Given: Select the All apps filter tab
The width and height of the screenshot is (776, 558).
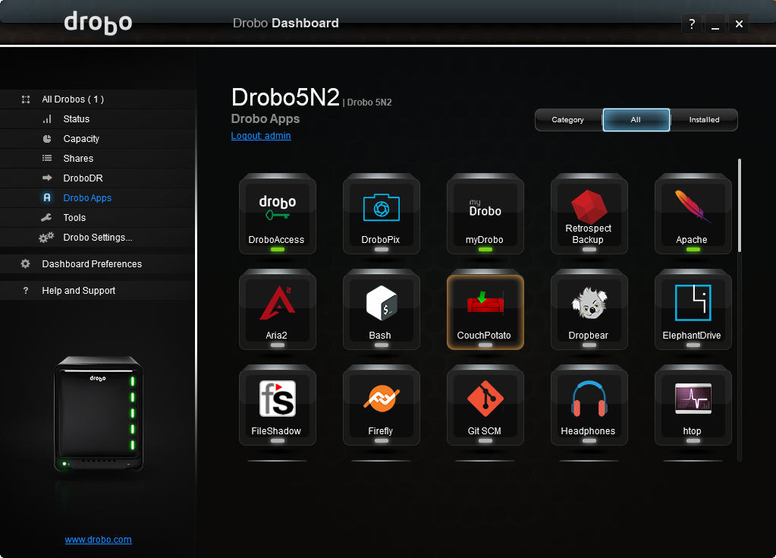Looking at the screenshot, I should pyautogui.click(x=636, y=120).
